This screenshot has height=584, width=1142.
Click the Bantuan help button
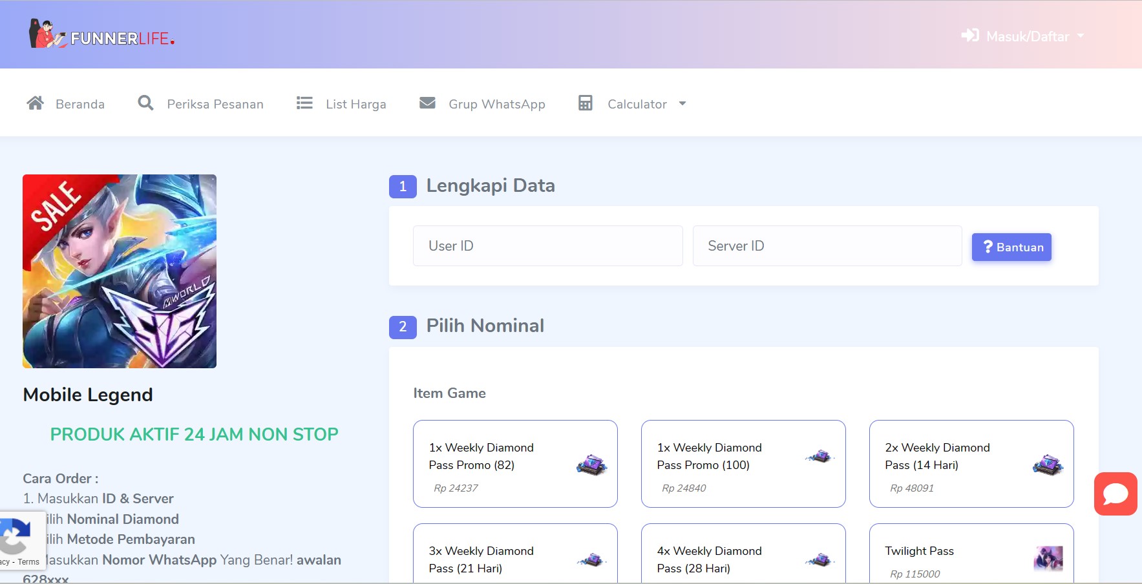coord(1011,247)
